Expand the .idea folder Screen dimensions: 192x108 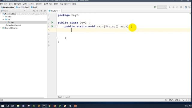tap(3, 17)
